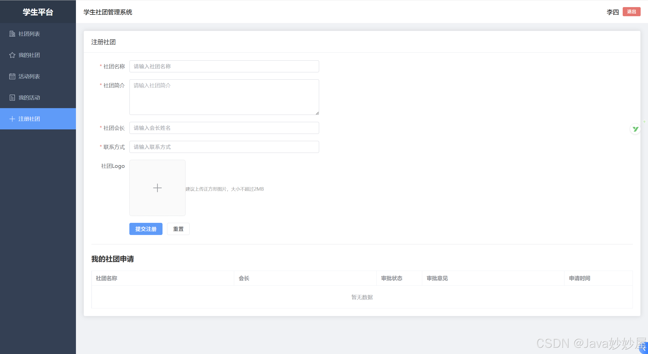
Task: Focus the 联系方式 input field
Action: (x=224, y=147)
